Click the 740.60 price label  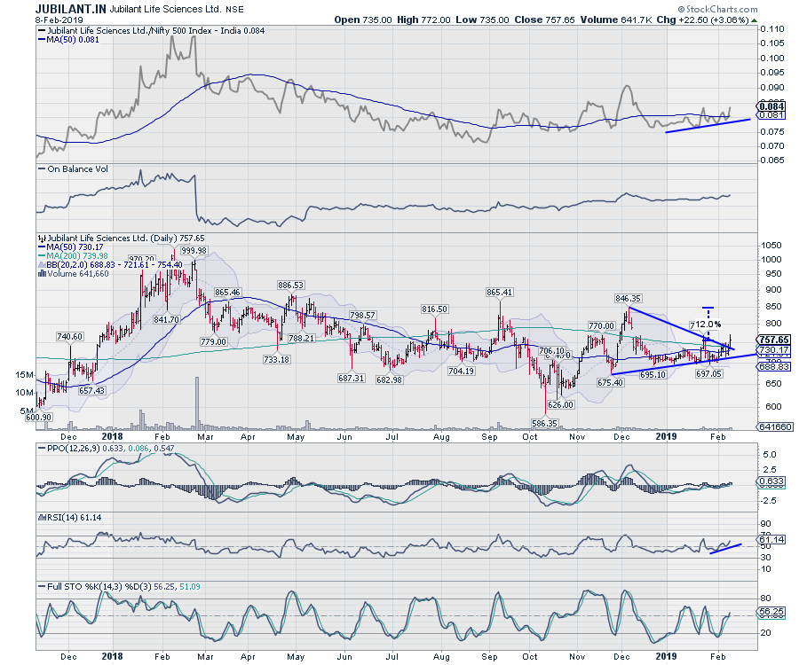(70, 336)
